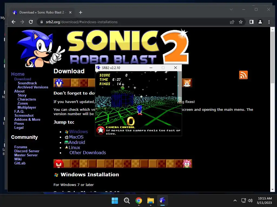
Task: Click the Linux penguin icon in Jump to list
Action: [67, 147]
